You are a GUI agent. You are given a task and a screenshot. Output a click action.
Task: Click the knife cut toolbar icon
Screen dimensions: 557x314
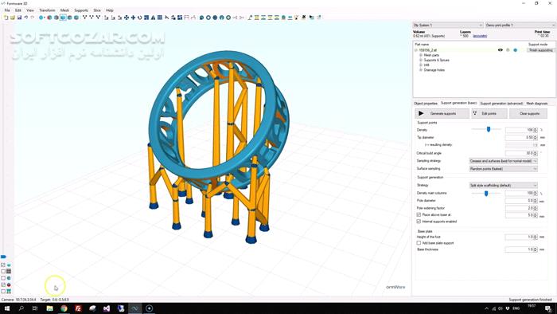[166, 17]
